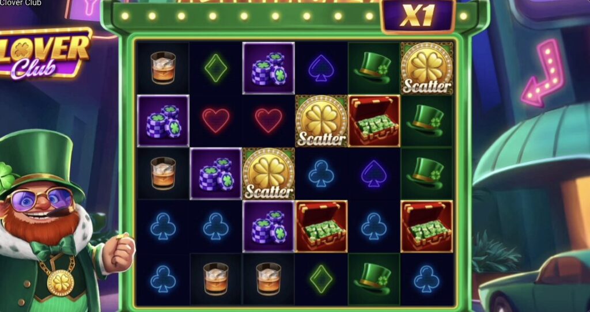
Task: Select the Scatter coin in the second row
Action: pos(321,121)
